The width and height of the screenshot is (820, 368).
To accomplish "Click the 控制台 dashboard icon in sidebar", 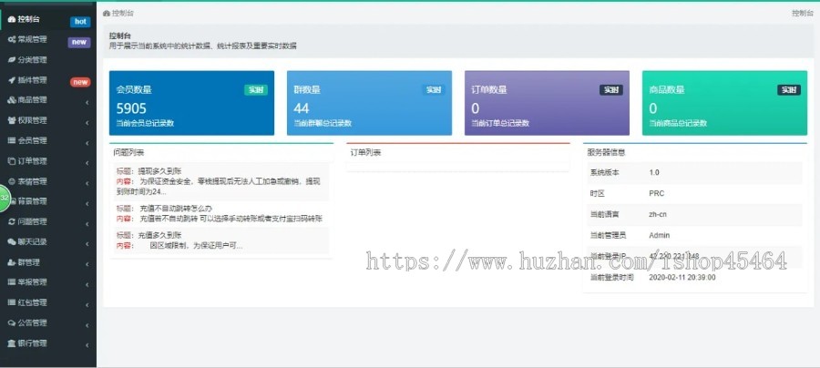I will click(x=12, y=19).
